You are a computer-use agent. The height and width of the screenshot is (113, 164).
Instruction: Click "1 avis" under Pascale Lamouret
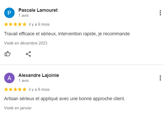24,15
